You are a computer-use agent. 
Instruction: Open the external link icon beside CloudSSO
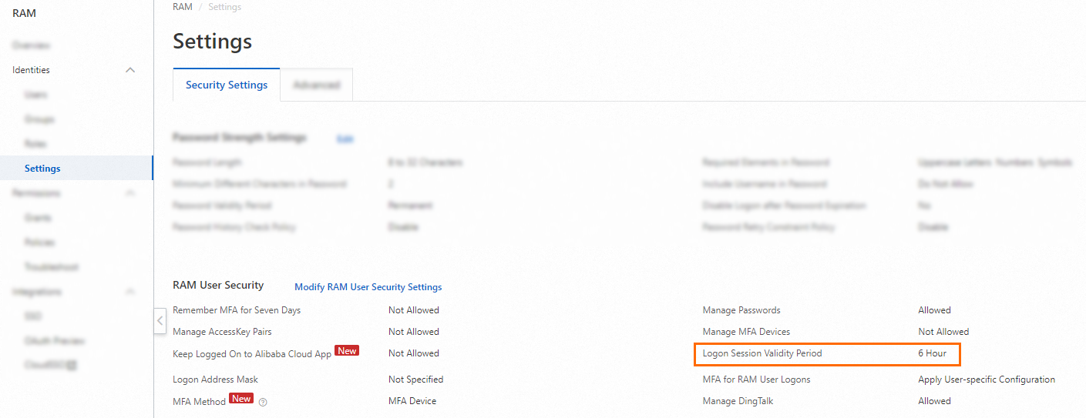[71, 366]
